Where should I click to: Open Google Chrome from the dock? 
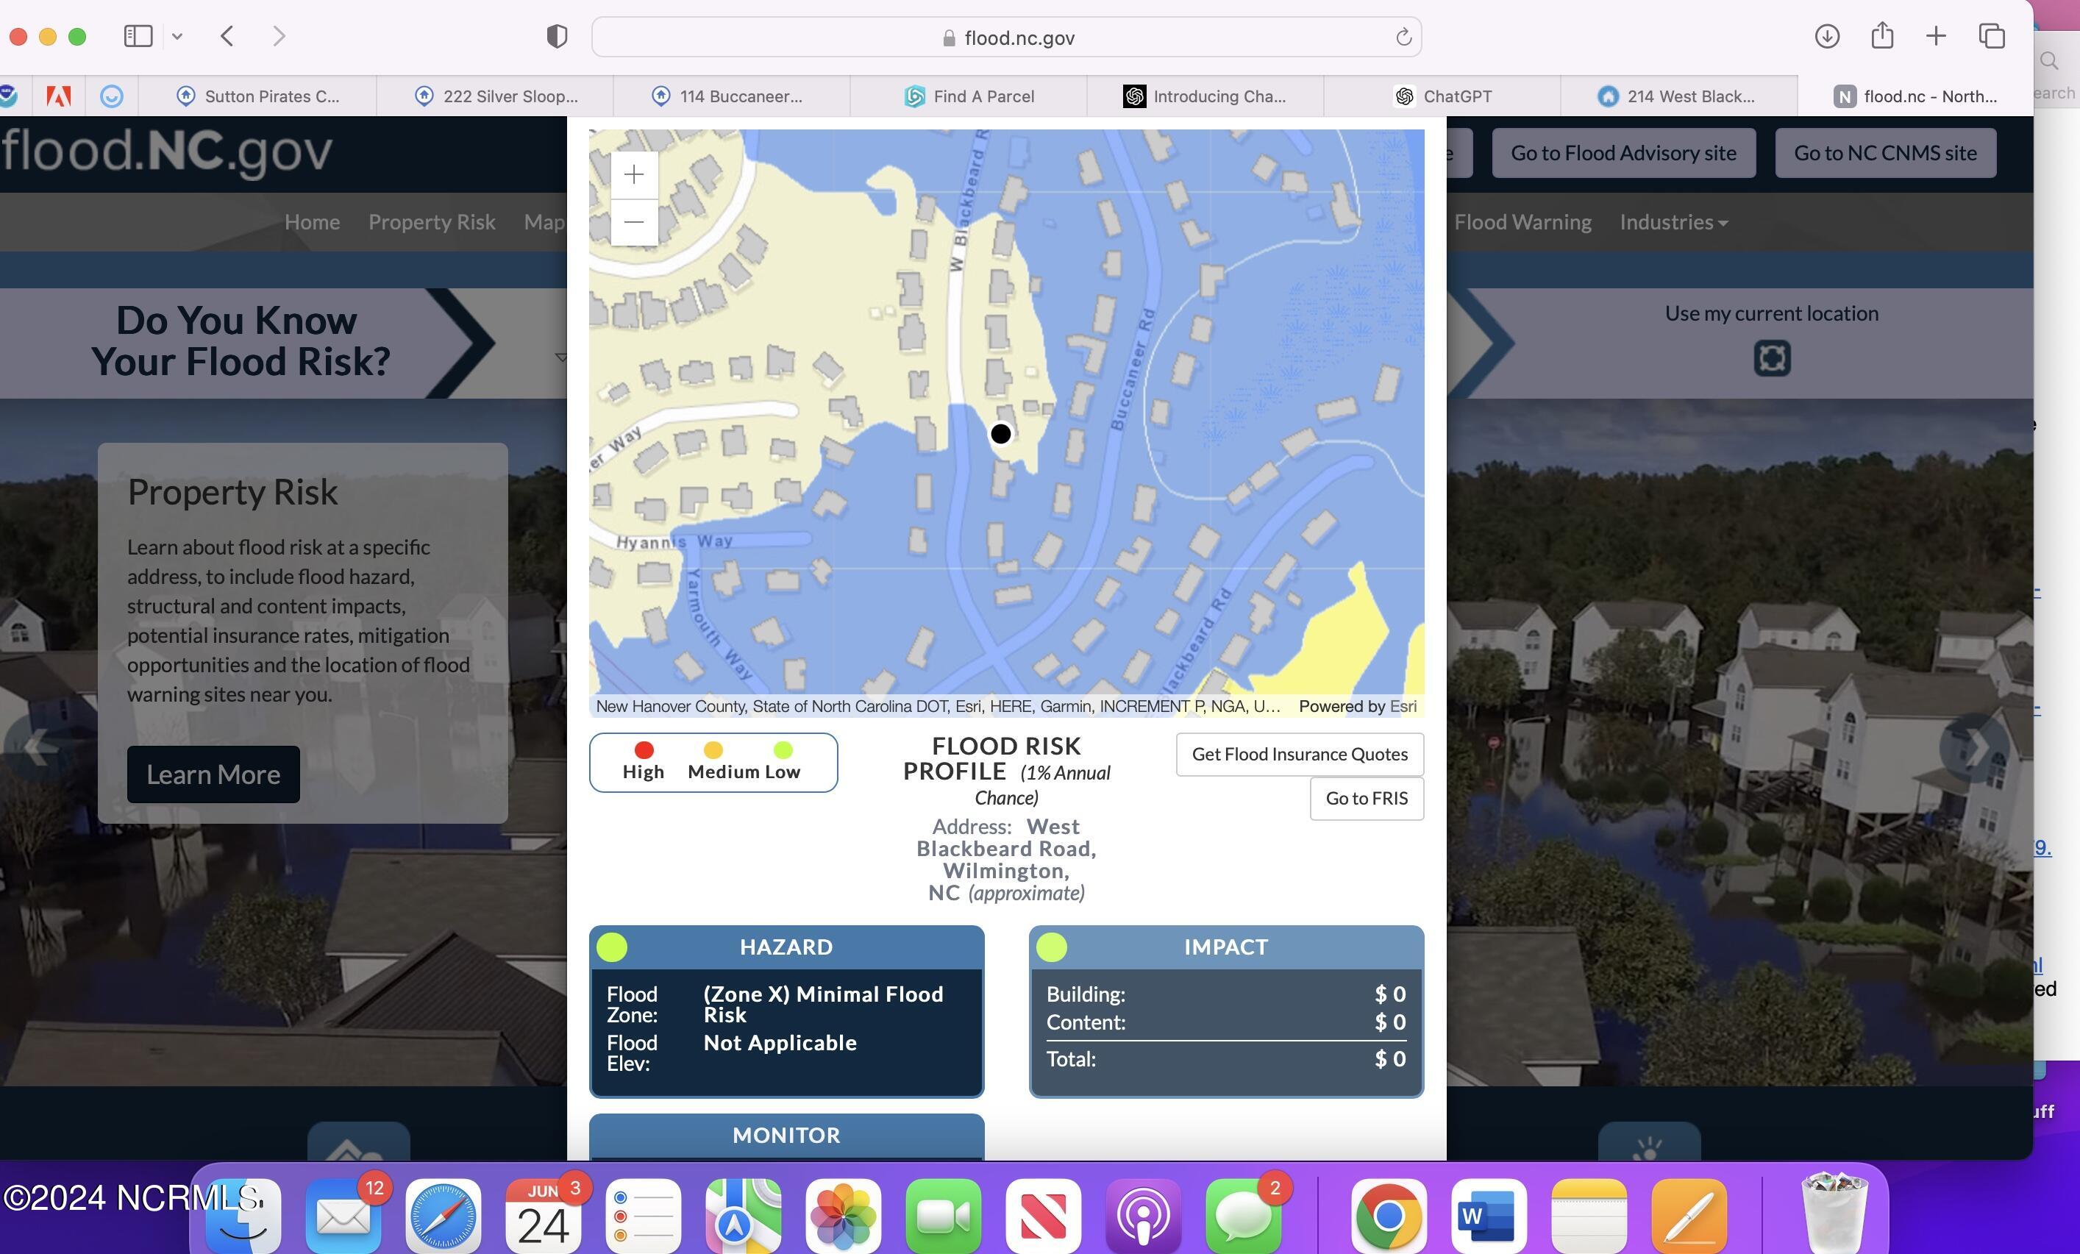(x=1388, y=1216)
